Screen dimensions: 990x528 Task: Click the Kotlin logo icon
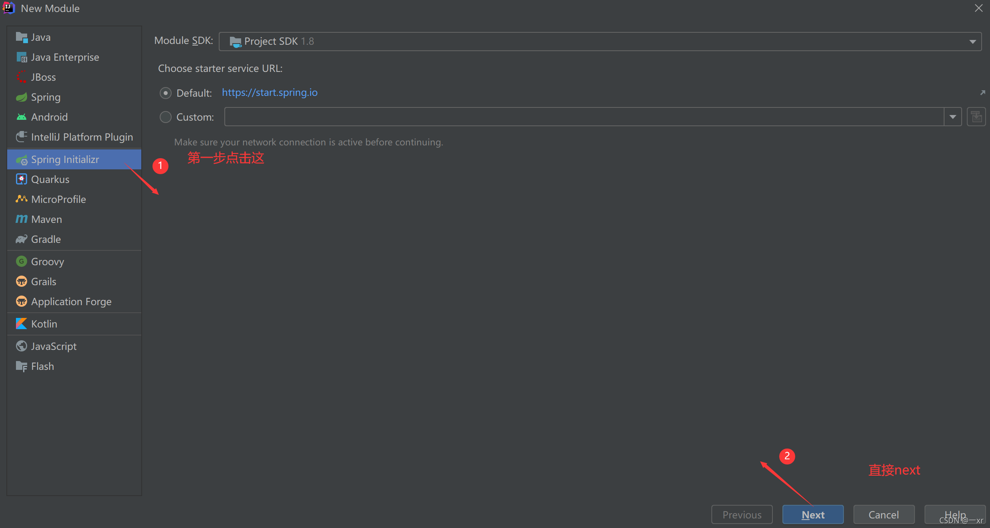click(x=21, y=324)
